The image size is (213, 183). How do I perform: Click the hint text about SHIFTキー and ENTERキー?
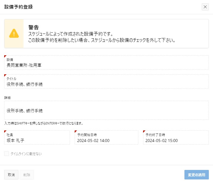coord(44,123)
